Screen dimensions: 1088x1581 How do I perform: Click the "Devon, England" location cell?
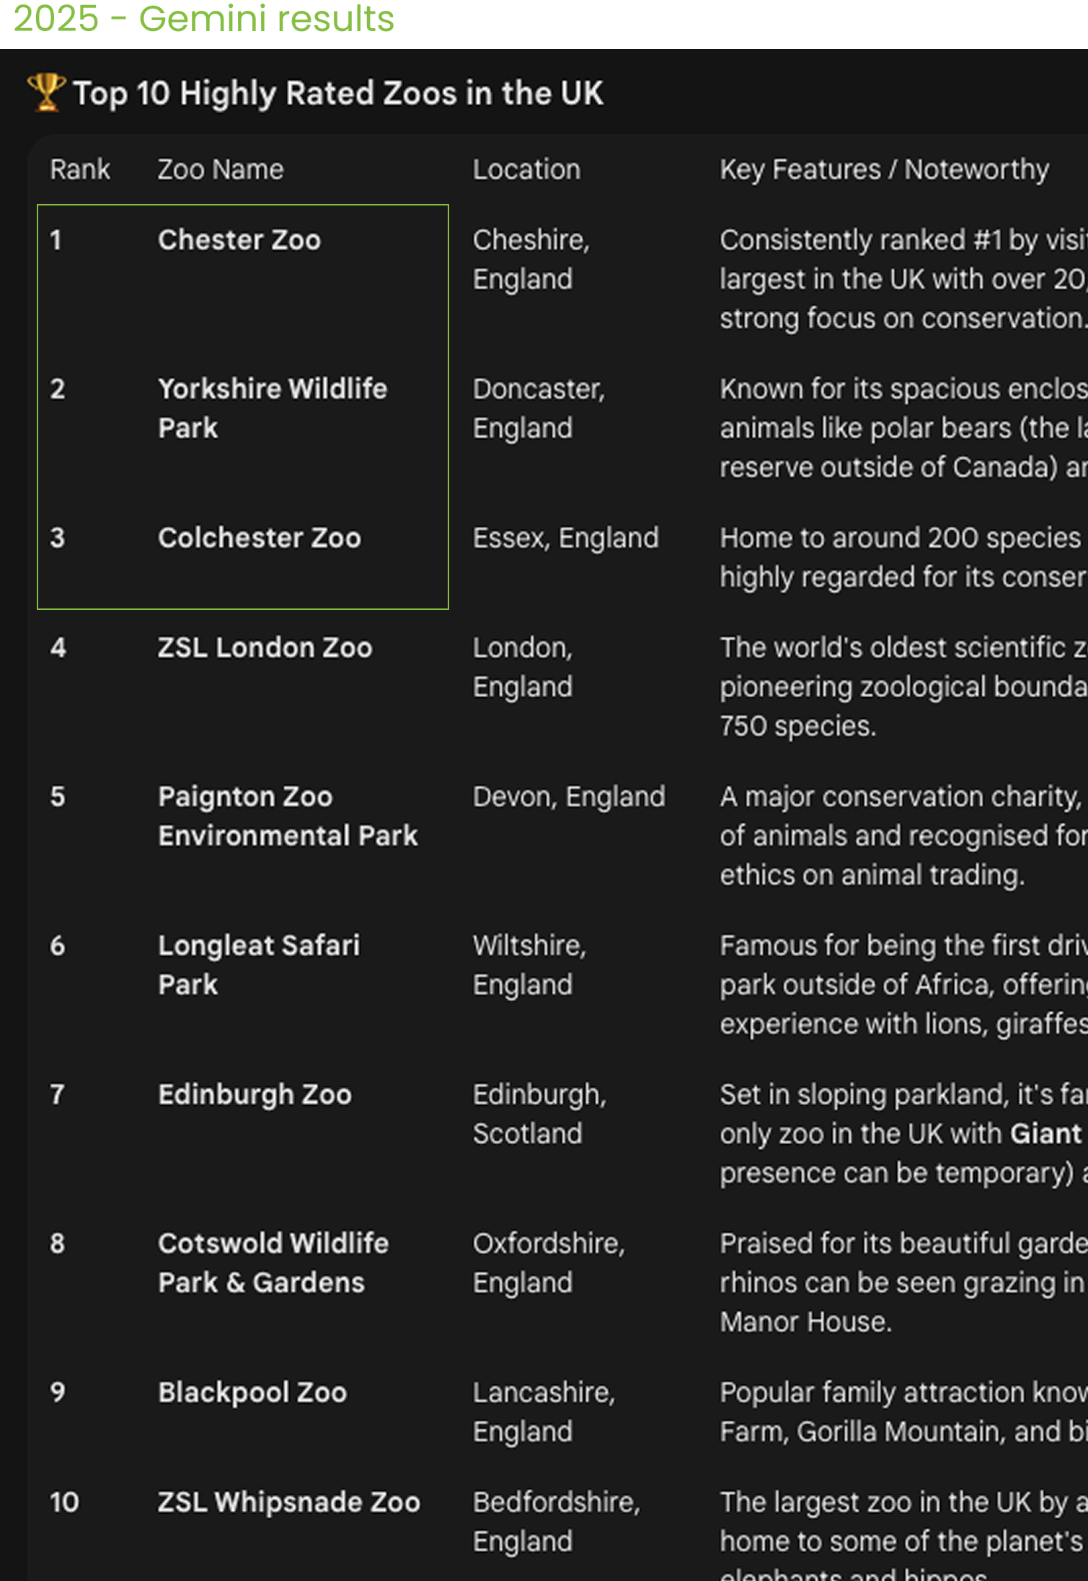[569, 797]
